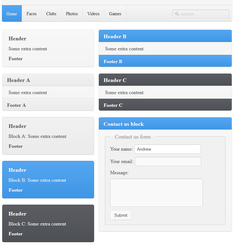Go to the Faces menu item
Viewport: 233px width, 245px height.
click(31, 14)
